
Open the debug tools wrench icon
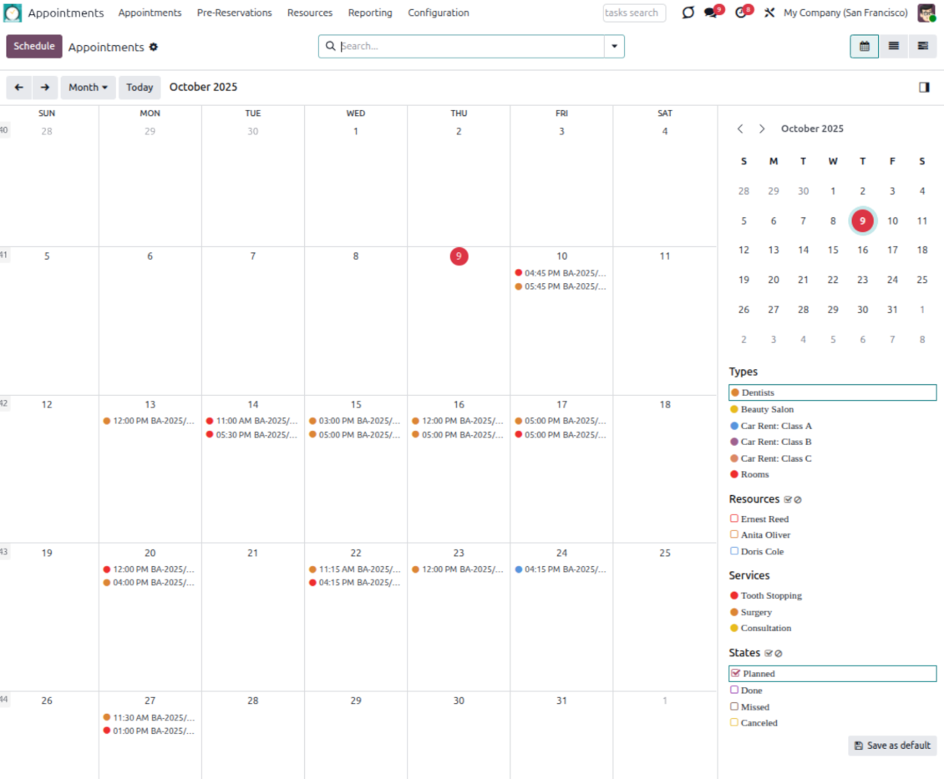pyautogui.click(x=769, y=13)
